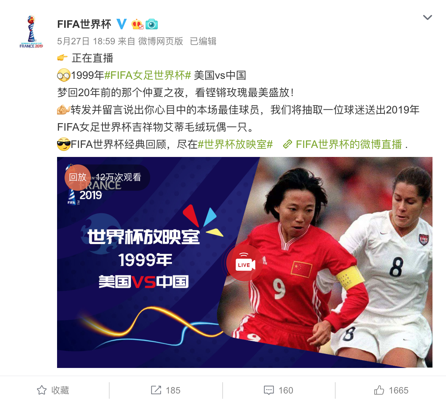Open the #世界杯放映室# hashtag topic
The image size is (446, 404).
235,145
